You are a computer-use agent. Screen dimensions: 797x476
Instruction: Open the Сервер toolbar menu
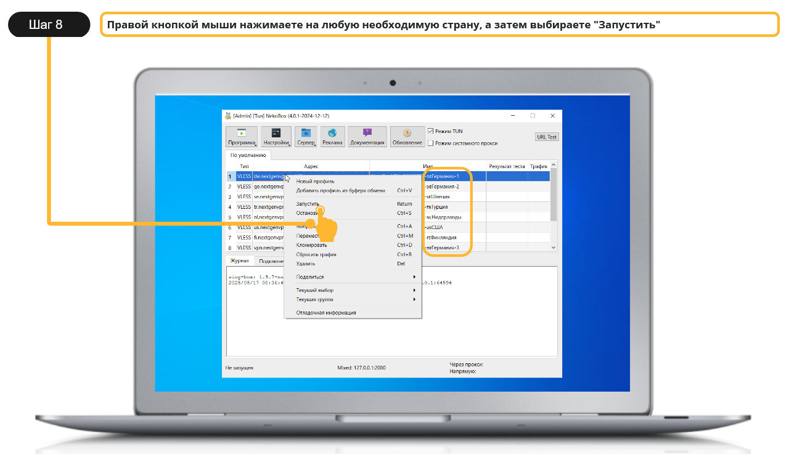click(306, 137)
